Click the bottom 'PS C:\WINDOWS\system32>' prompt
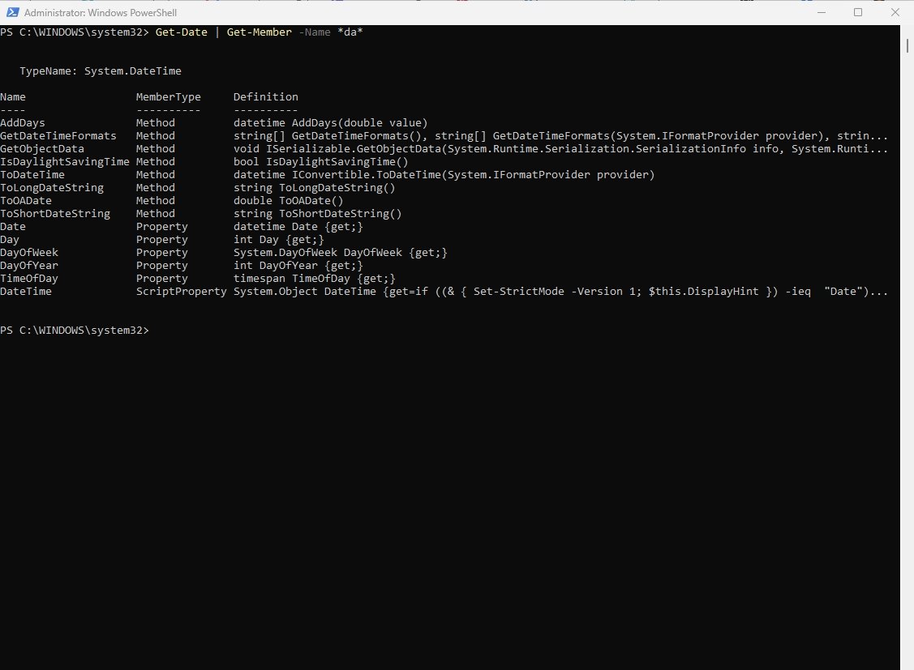 [75, 330]
